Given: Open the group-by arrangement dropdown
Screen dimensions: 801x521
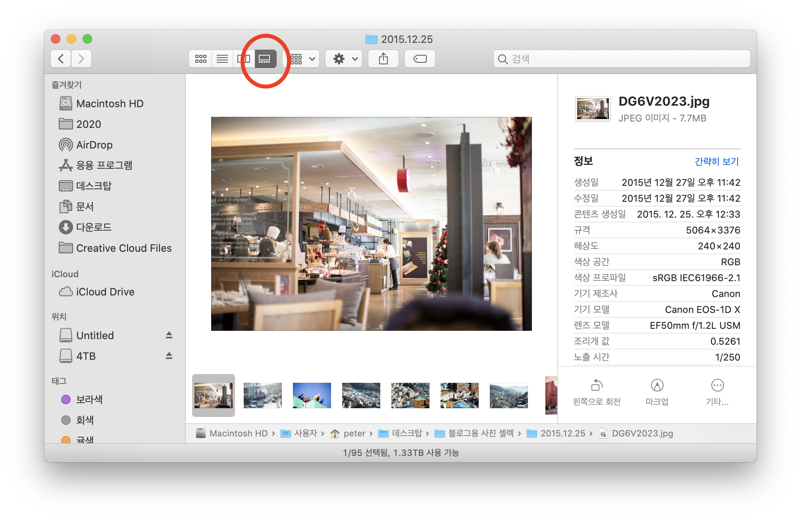Looking at the screenshot, I should (303, 59).
